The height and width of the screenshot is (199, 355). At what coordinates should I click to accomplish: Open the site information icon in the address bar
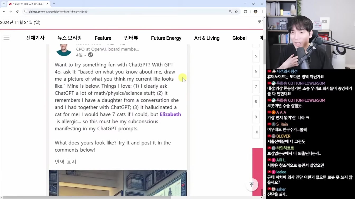(25, 12)
